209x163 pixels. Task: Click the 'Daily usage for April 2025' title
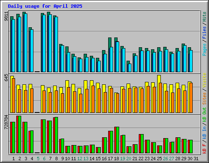coord(45,6)
